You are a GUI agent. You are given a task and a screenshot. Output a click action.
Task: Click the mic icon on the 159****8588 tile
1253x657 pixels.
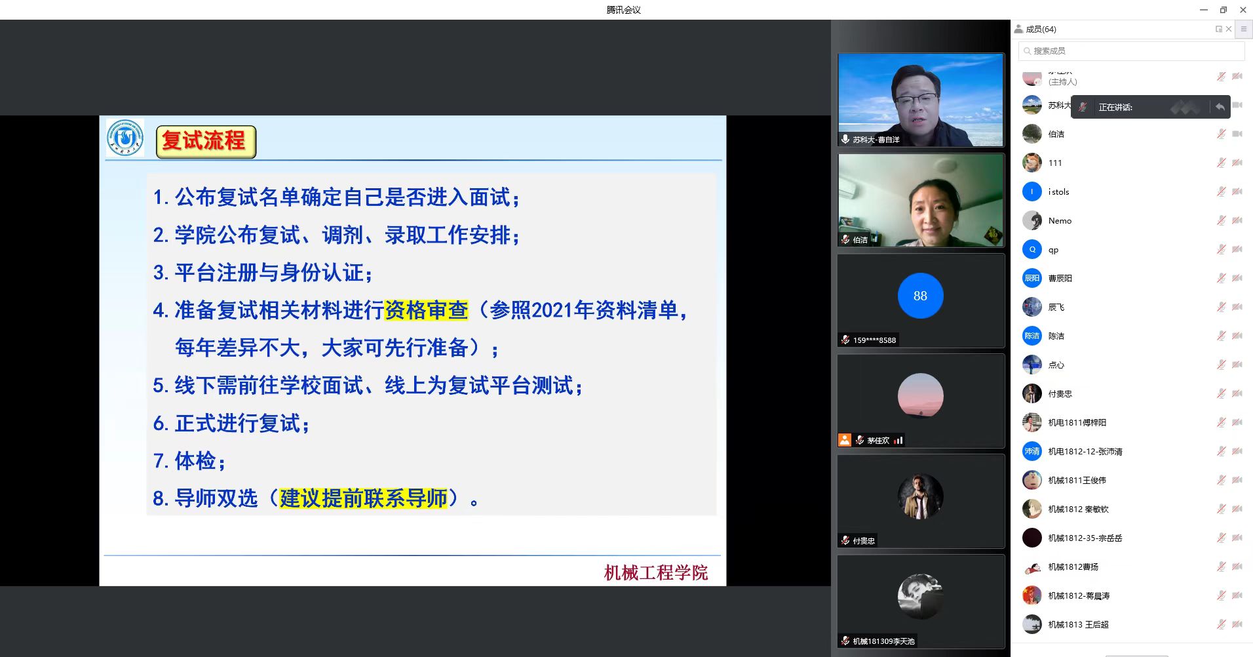coord(845,340)
